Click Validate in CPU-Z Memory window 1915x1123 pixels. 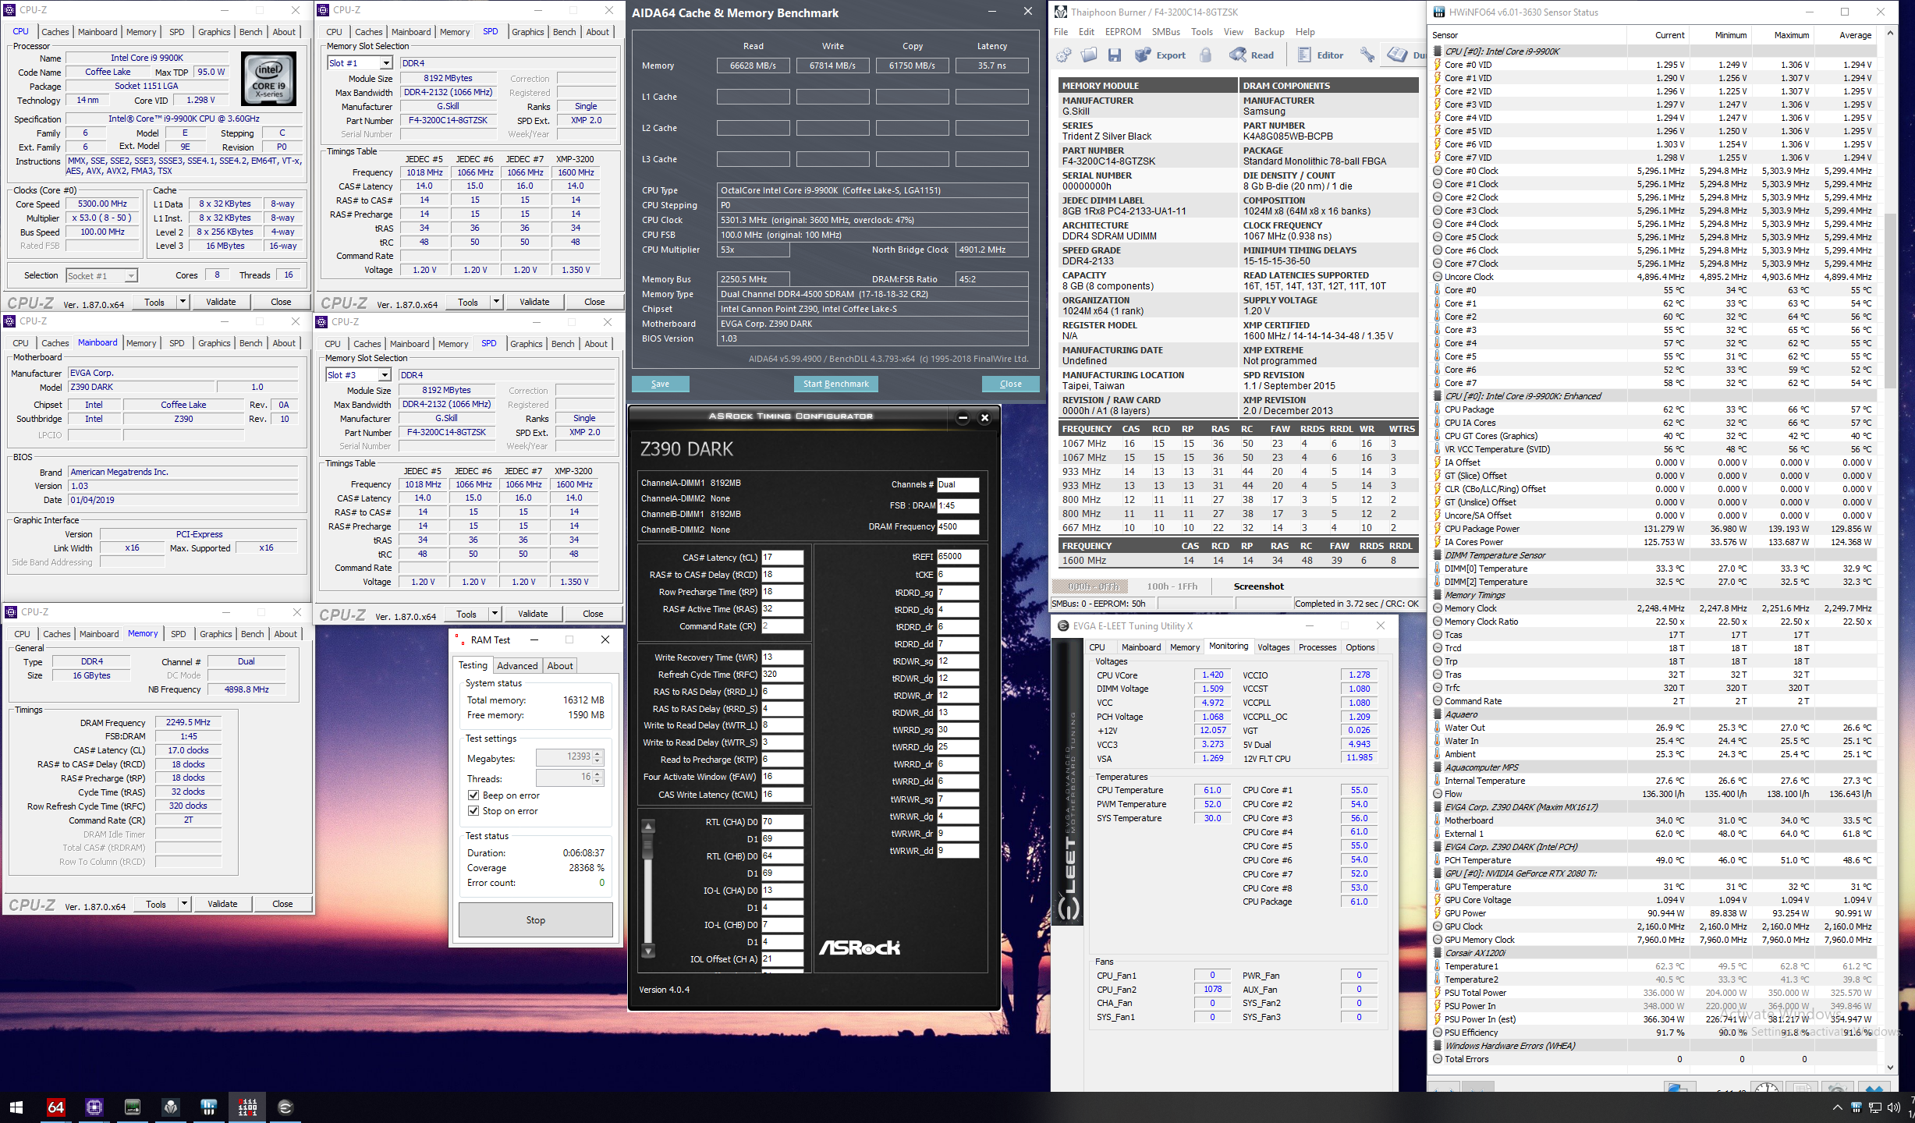[x=222, y=904]
